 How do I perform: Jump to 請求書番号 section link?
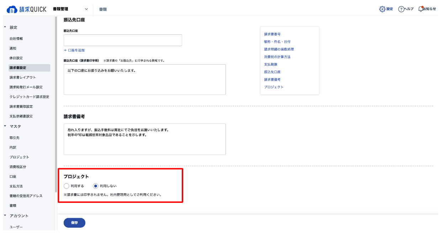tap(272, 34)
